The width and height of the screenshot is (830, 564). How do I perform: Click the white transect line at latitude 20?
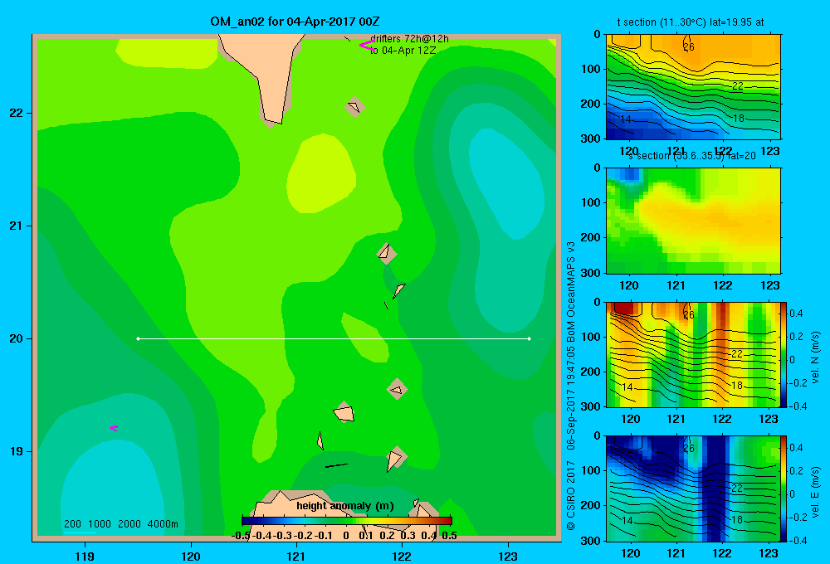coord(334,338)
